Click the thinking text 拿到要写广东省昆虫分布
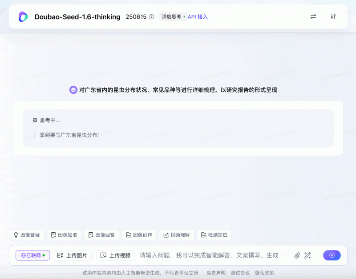Viewport: 356px width, 279px height. point(69,135)
